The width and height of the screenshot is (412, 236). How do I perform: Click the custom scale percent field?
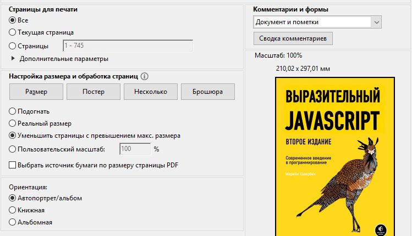pyautogui.click(x=135, y=149)
